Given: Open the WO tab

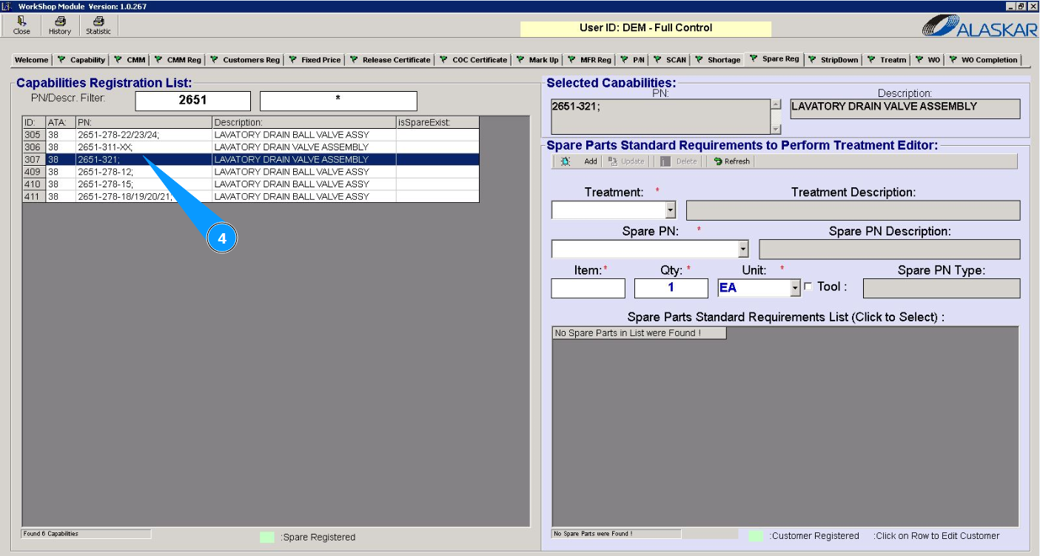Looking at the screenshot, I should click(928, 60).
